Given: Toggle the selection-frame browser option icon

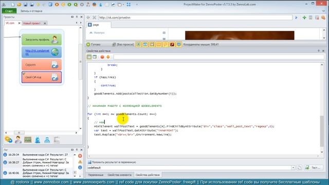Looking at the screenshot, I should point(152,45).
